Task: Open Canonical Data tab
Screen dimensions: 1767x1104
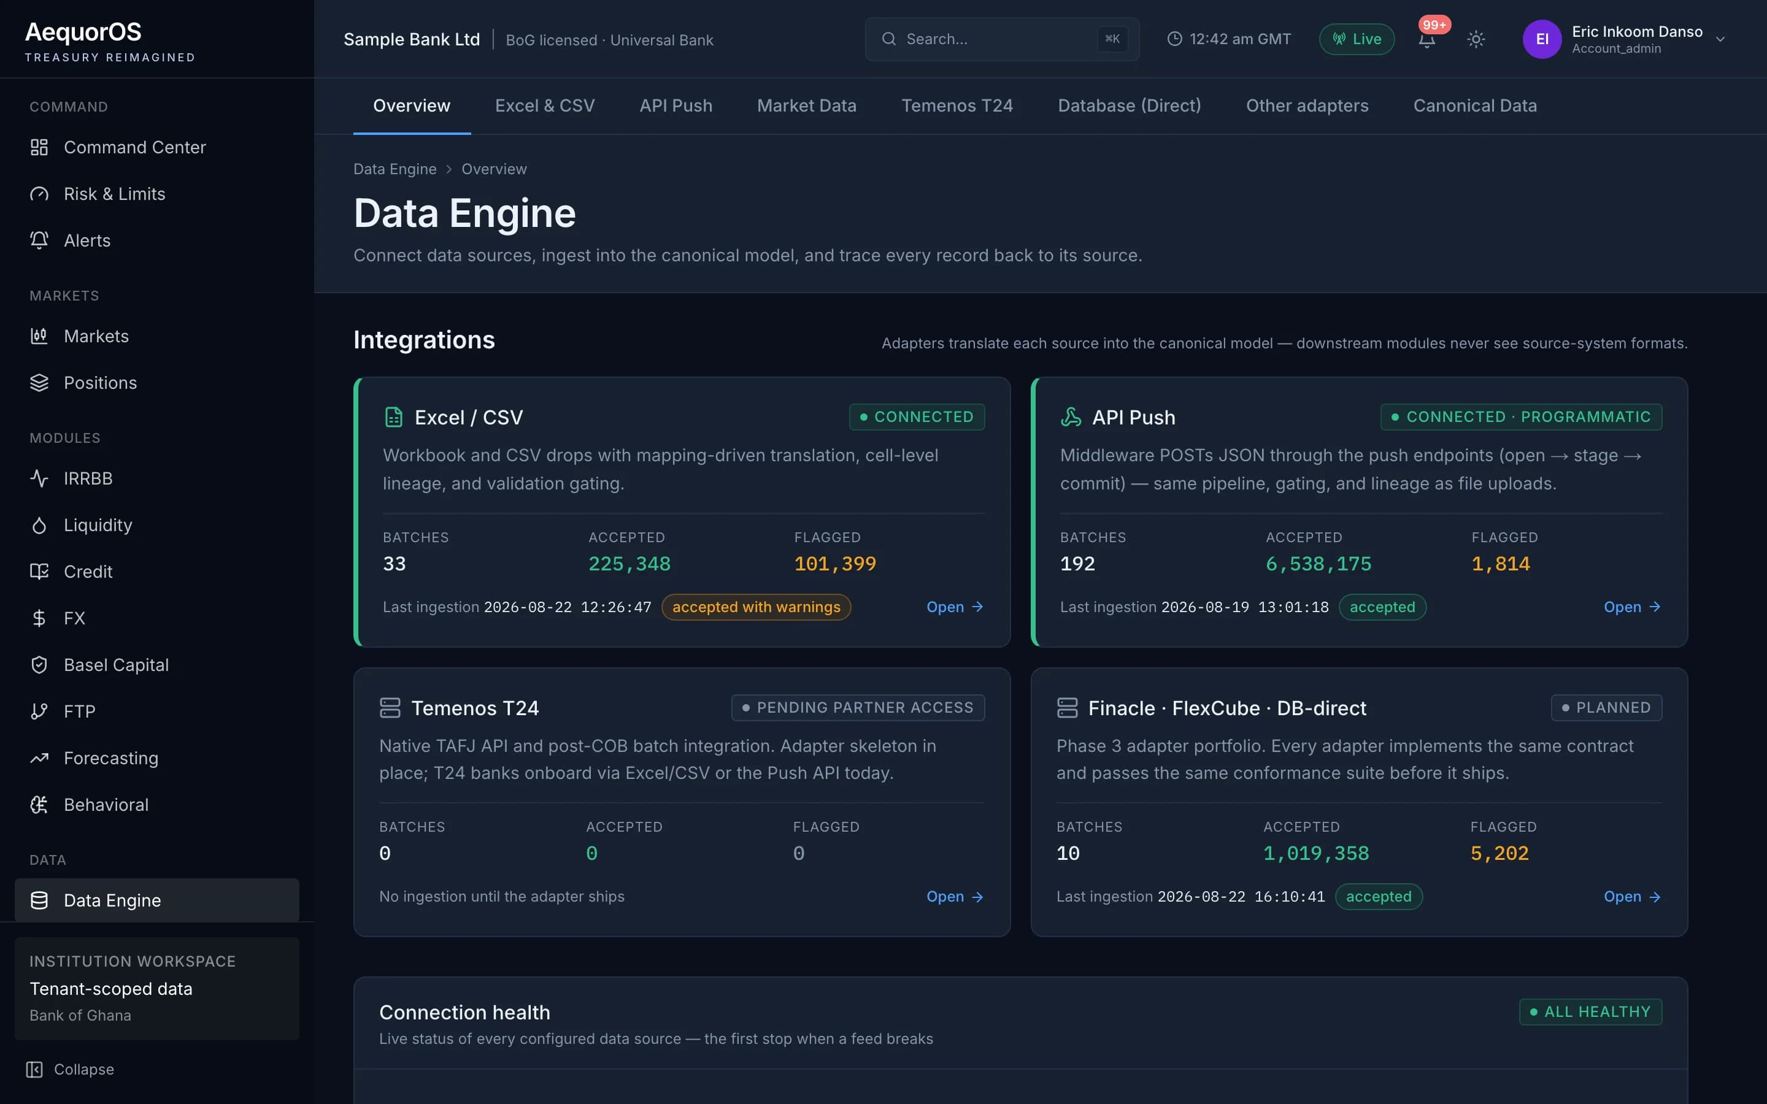Action: point(1475,106)
